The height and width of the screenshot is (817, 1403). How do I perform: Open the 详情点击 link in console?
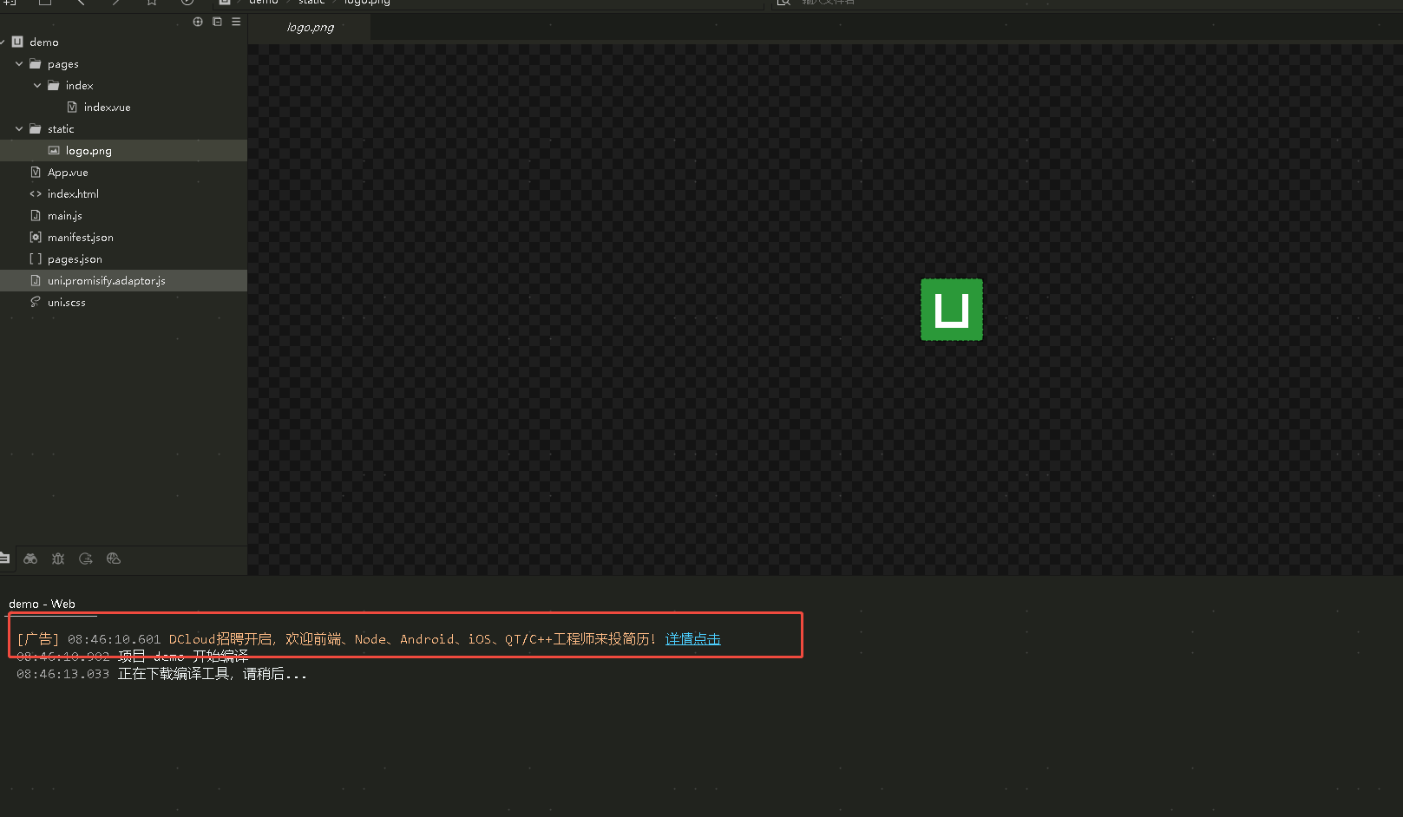click(693, 639)
